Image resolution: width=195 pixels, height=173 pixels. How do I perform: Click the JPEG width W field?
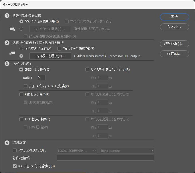pos(102,77)
